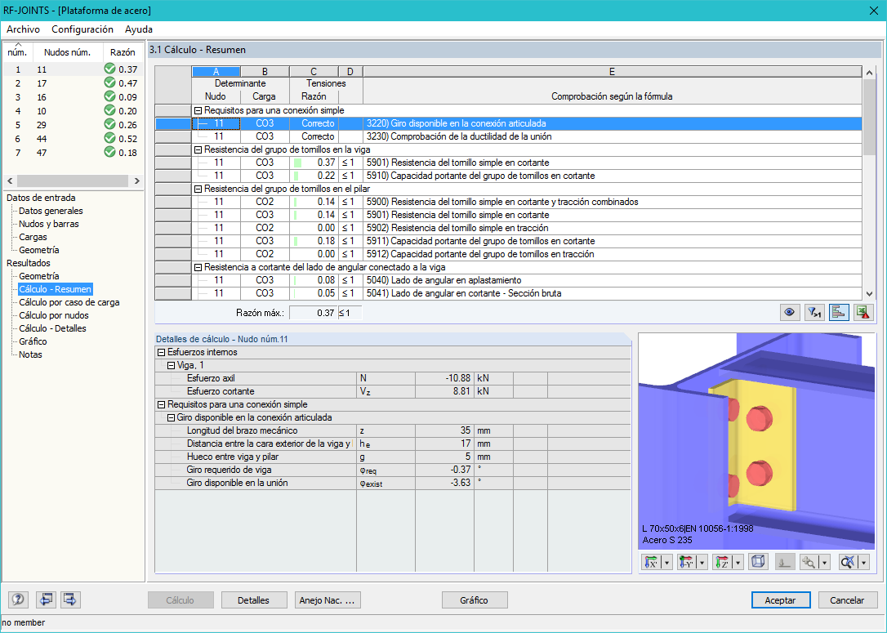Click the Cancelar button

(848, 600)
